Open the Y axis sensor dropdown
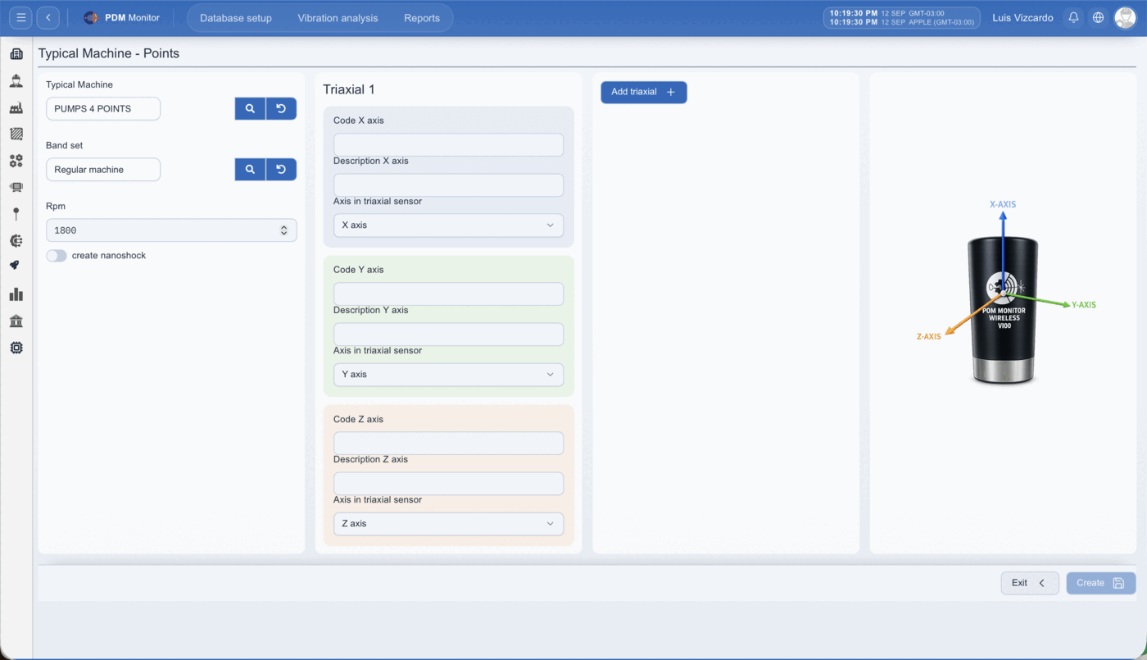Viewport: 1147px width, 660px height. (x=448, y=374)
